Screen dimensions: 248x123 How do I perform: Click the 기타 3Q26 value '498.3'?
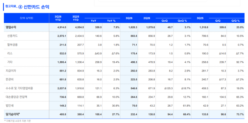click(134, 62)
